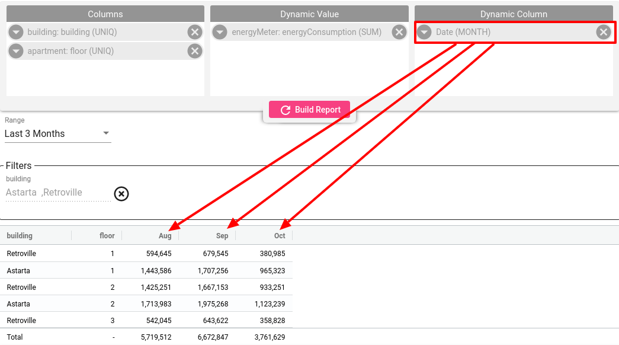
Task: Sort by the floor column header
Action: (x=107, y=235)
